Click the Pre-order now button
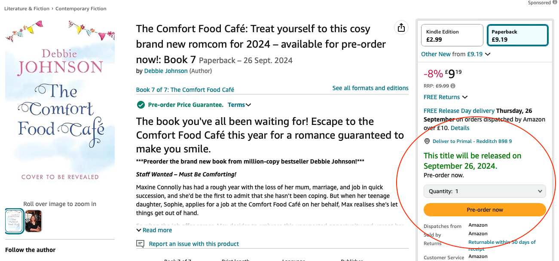This screenshot has height=261, width=559. 485,209
